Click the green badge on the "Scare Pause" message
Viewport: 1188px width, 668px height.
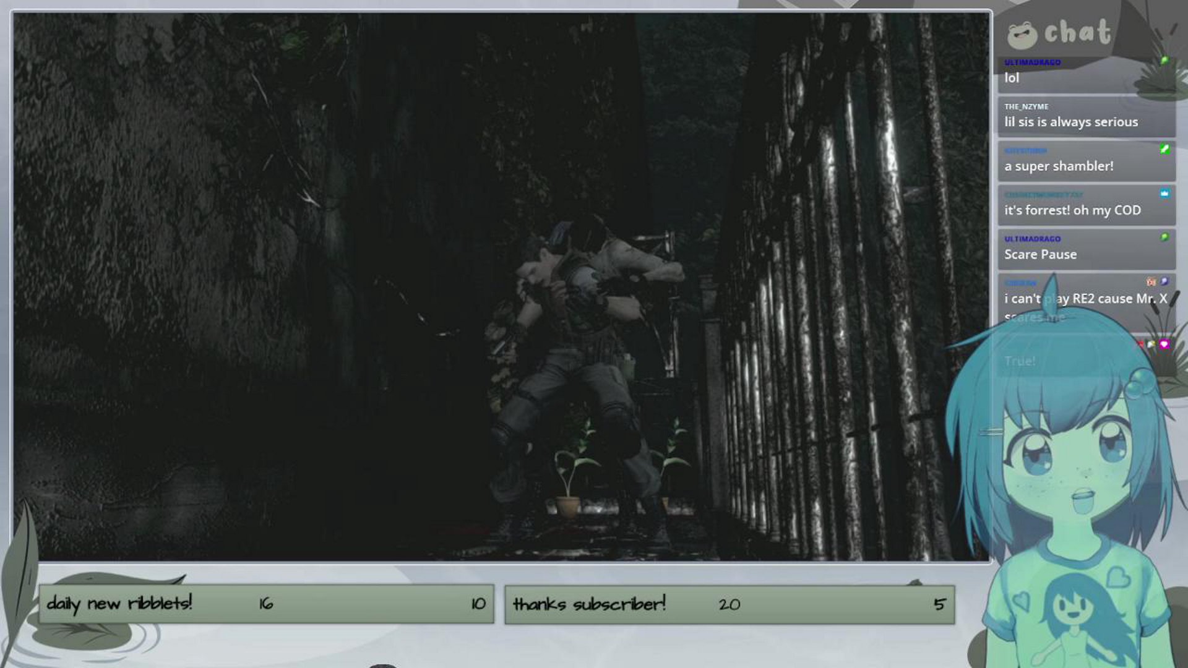[x=1164, y=237]
